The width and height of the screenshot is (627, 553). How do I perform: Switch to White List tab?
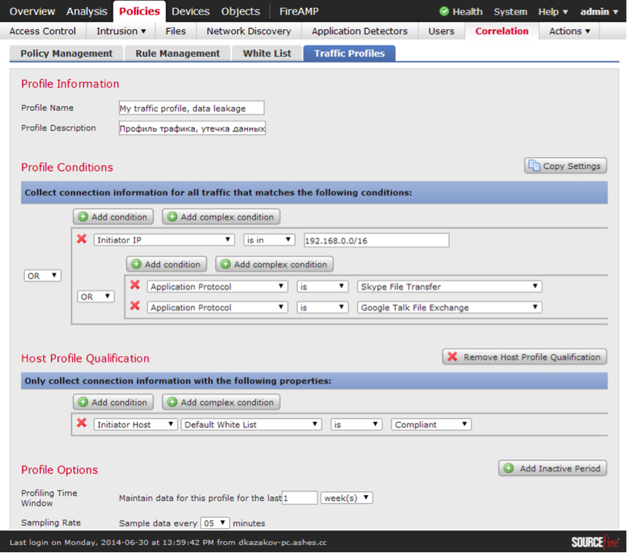[x=267, y=54]
